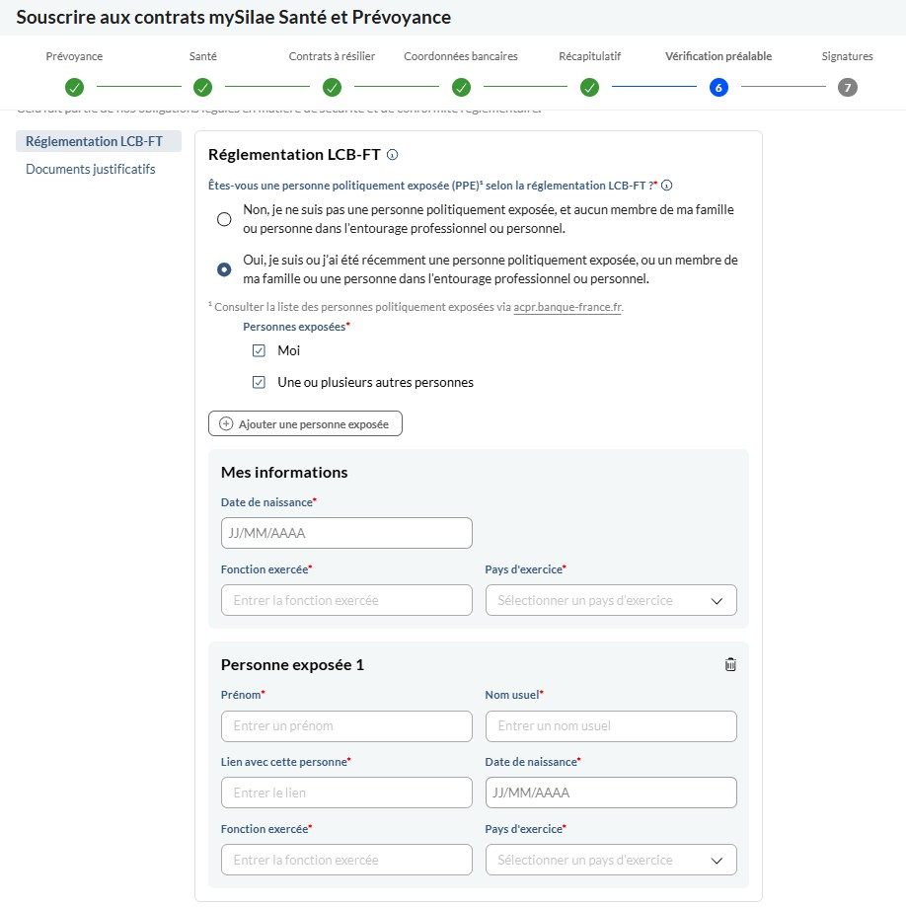Open Documents justificatifs section

tap(91, 169)
